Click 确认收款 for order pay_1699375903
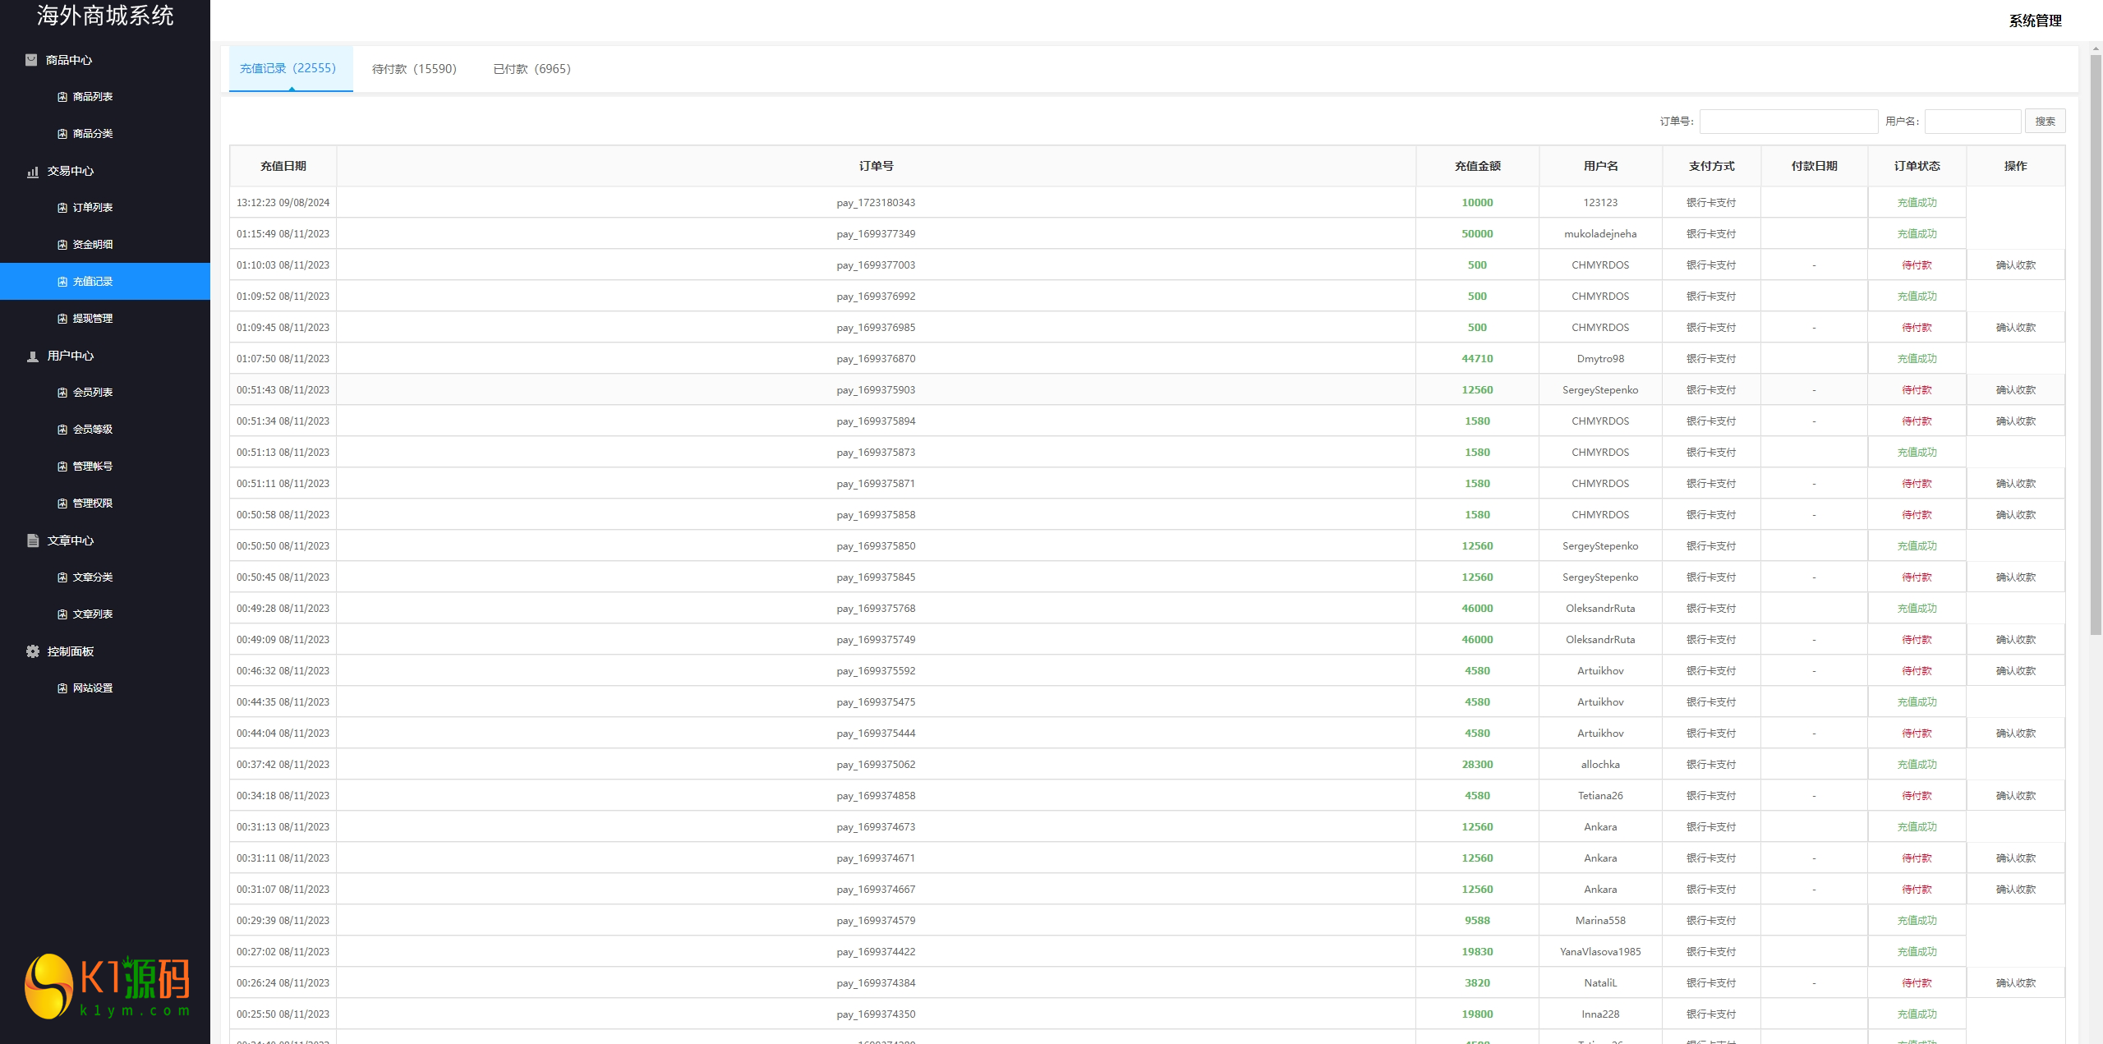The width and height of the screenshot is (2103, 1044). (x=2015, y=390)
